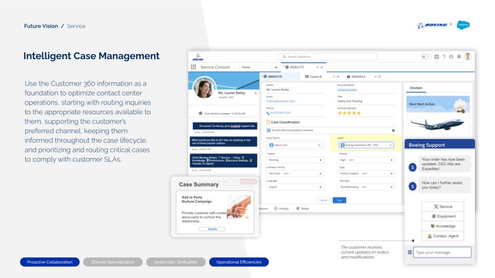Click the Proactive Collaboration pill
The image size is (495, 278).
tap(50, 262)
